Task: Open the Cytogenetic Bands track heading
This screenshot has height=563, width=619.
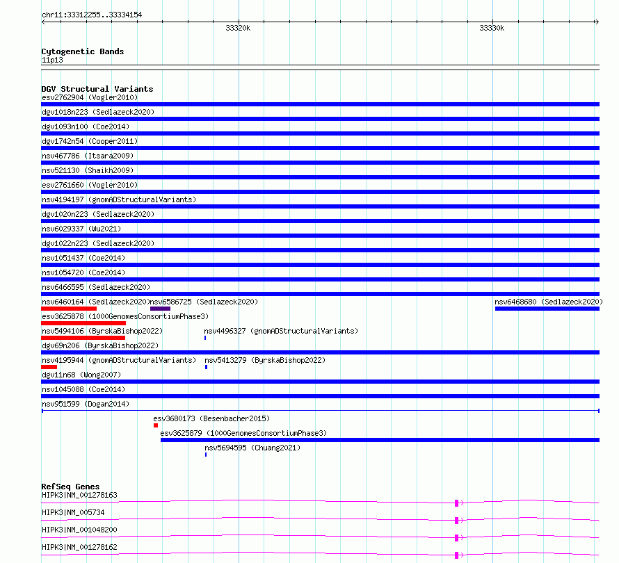Action: click(82, 51)
